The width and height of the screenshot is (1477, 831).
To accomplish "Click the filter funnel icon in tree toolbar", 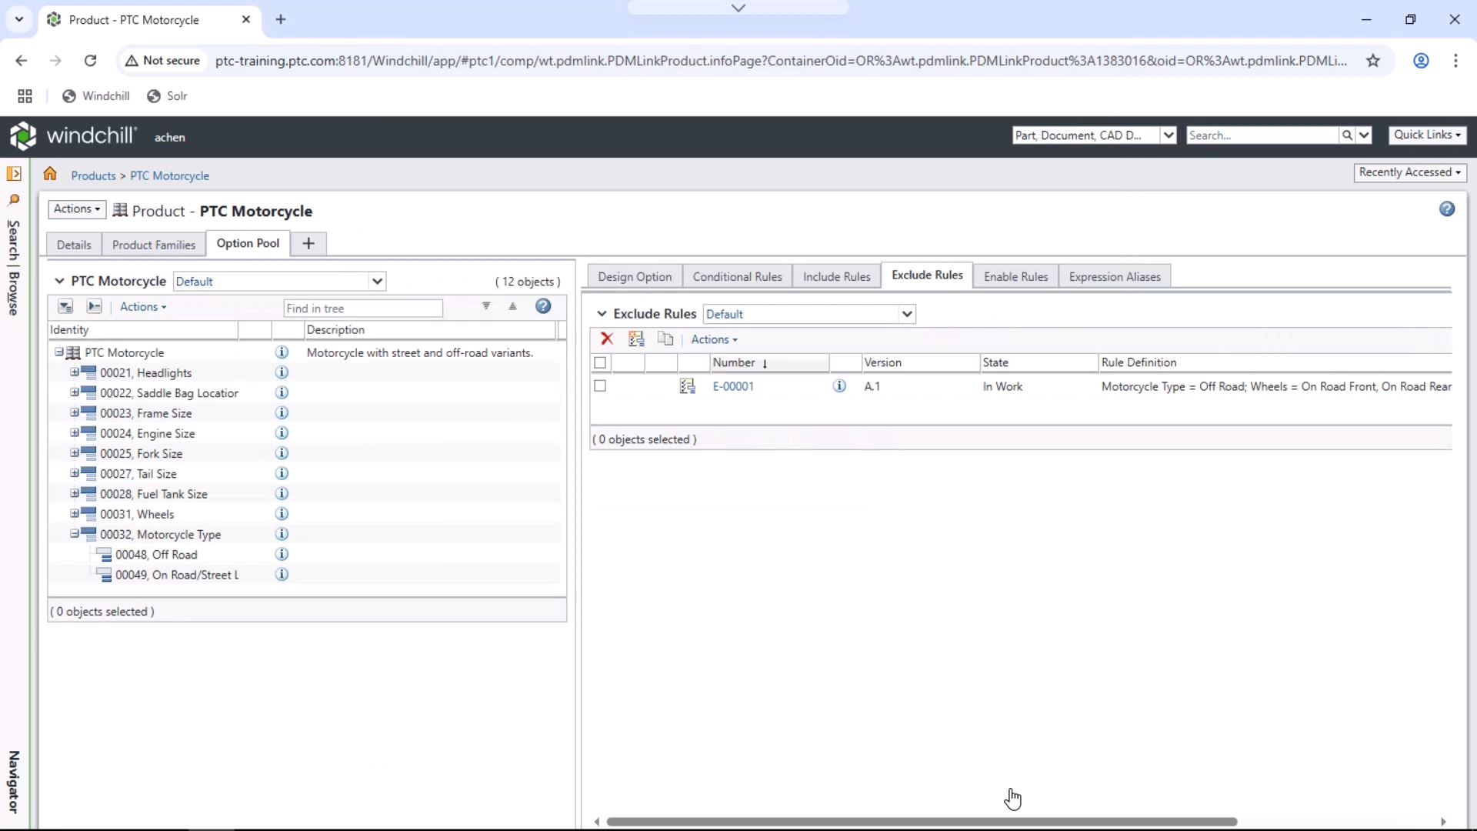I will click(486, 306).
